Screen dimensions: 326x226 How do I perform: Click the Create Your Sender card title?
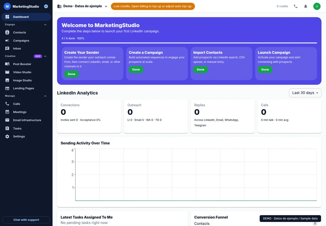(81, 53)
